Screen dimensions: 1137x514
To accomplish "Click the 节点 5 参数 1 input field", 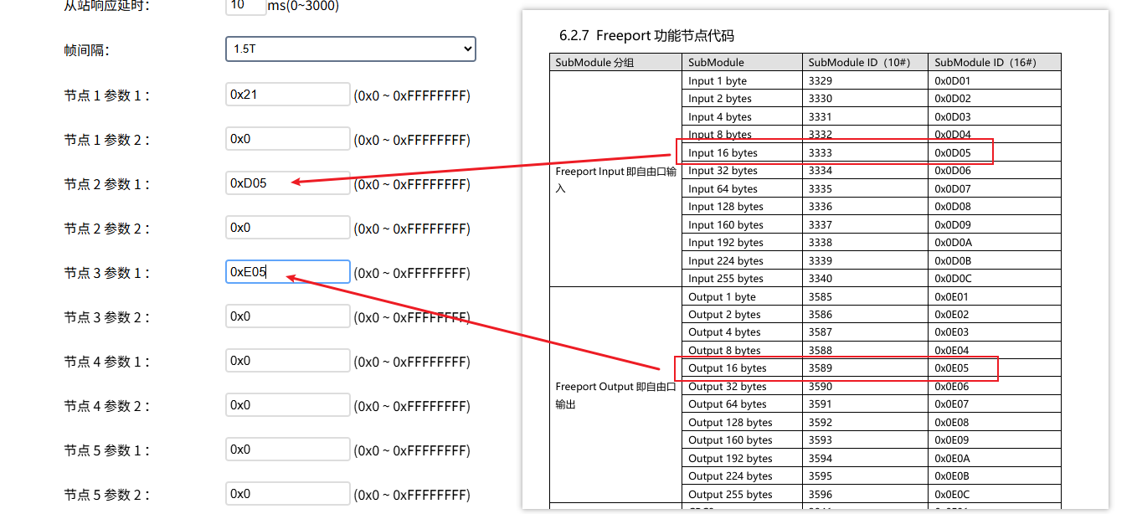I will point(287,450).
